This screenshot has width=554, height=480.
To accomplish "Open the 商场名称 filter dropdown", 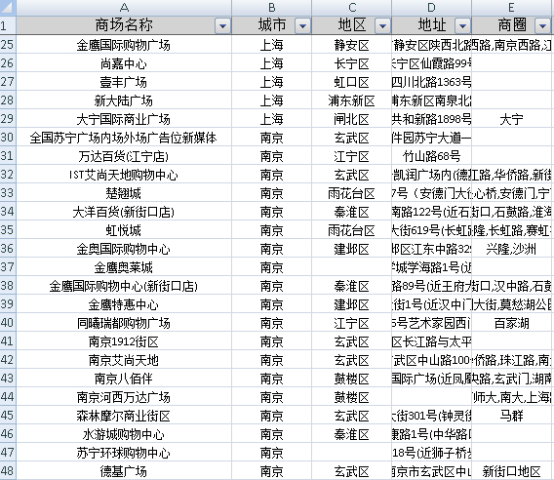I will pos(222,25).
